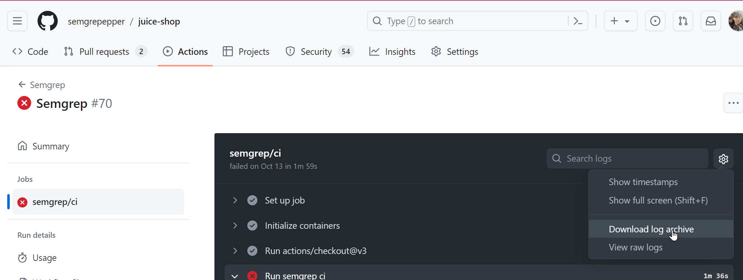The image size is (743, 280).
Task: Expand Run actions/checkout@v3 step
Action: (235, 251)
